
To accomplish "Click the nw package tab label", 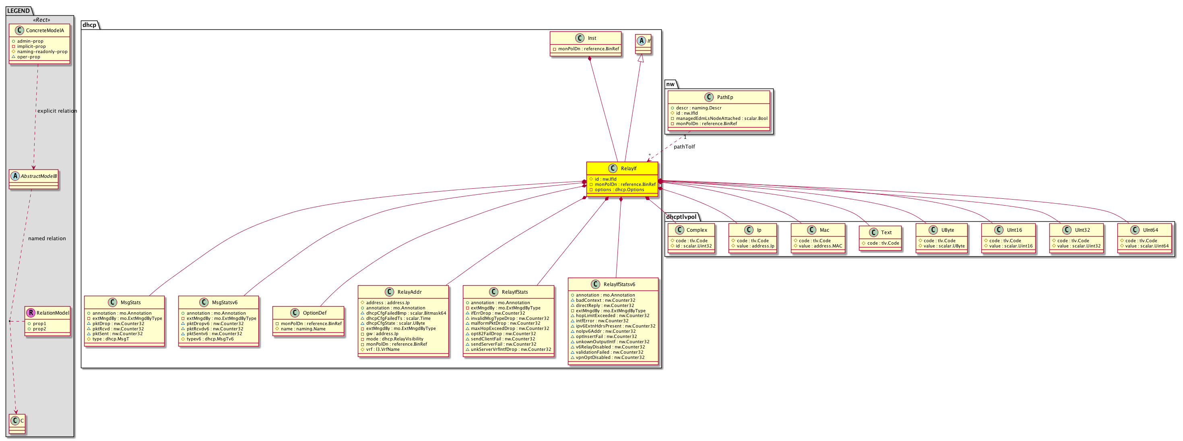I will tap(670, 84).
